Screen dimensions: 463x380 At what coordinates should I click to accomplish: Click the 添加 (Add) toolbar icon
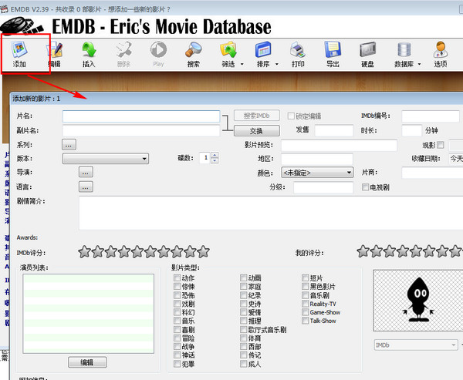coord(19,54)
